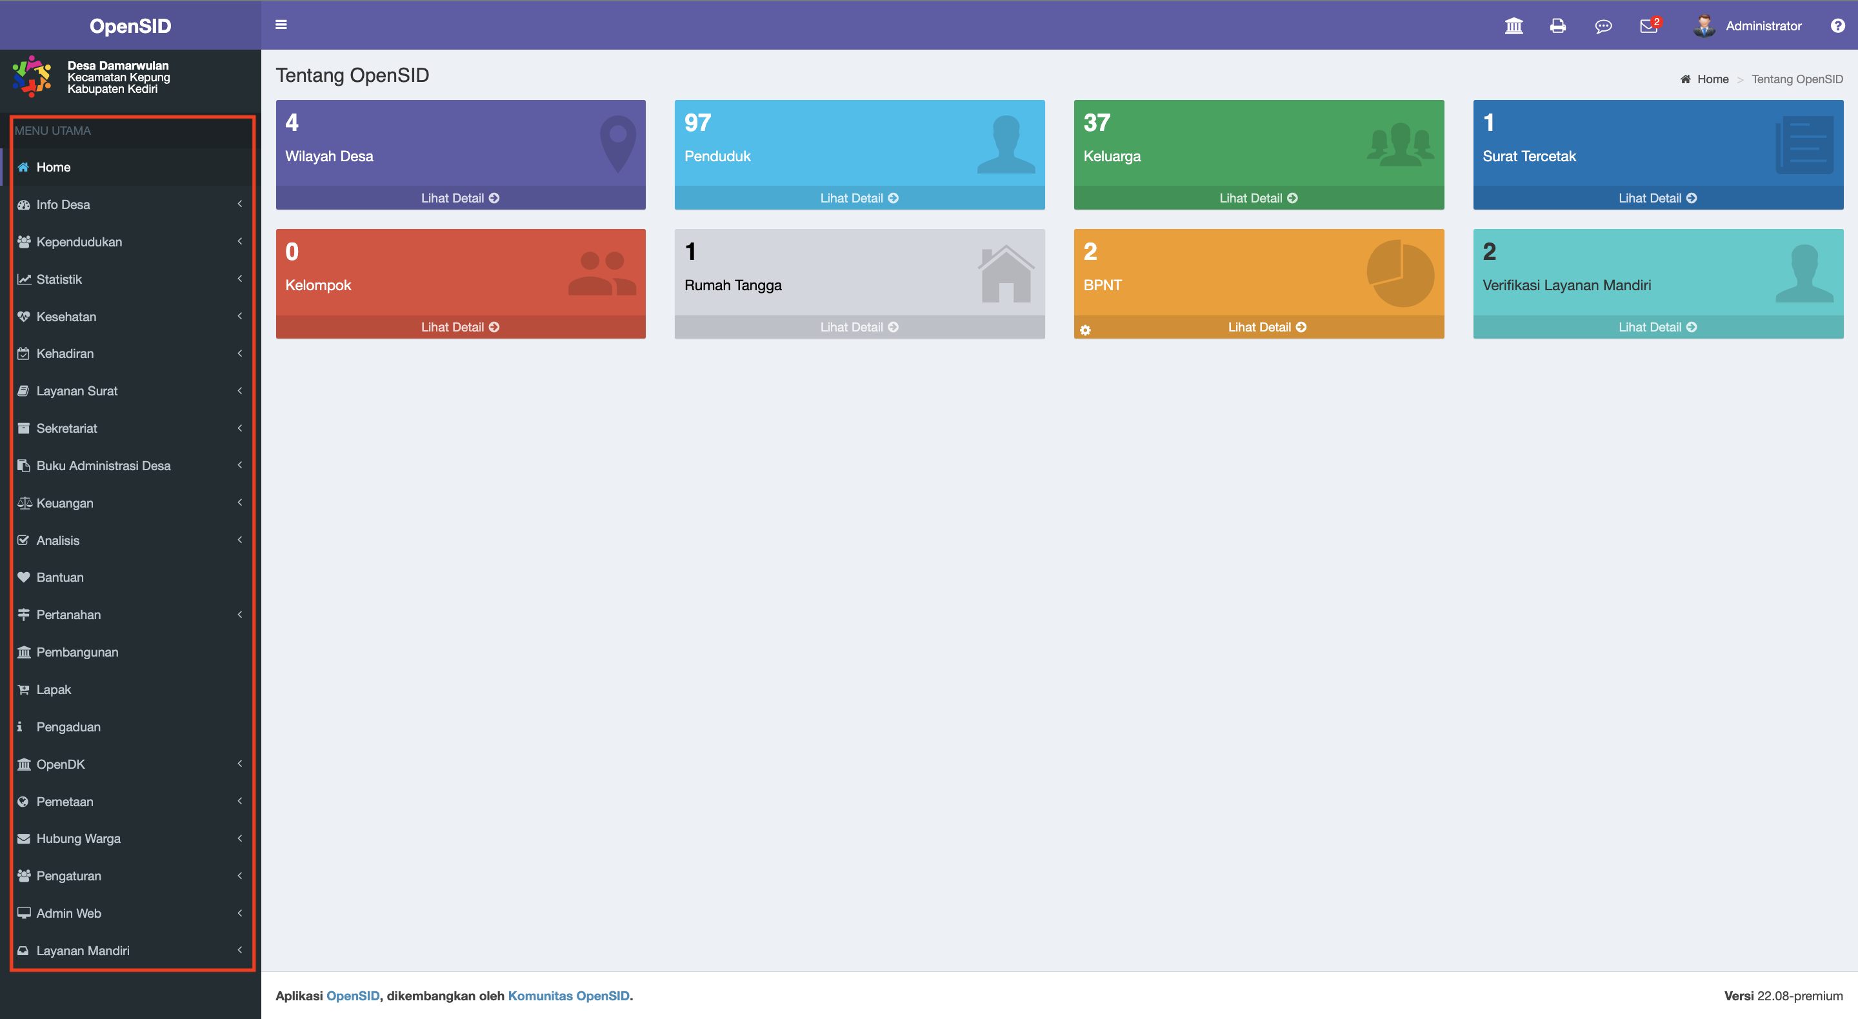Click the Layanan Surat book icon
Viewport: 1858px width, 1019px height.
pyautogui.click(x=23, y=391)
